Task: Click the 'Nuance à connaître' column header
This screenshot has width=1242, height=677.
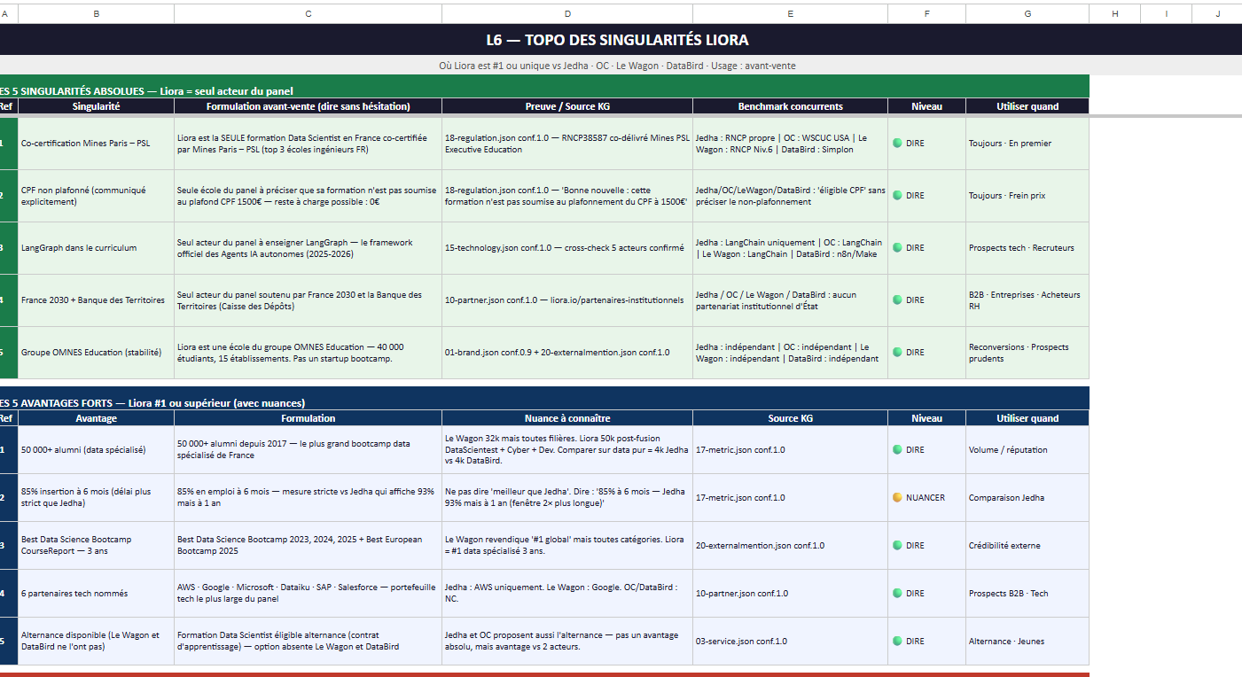Action: tap(567, 418)
